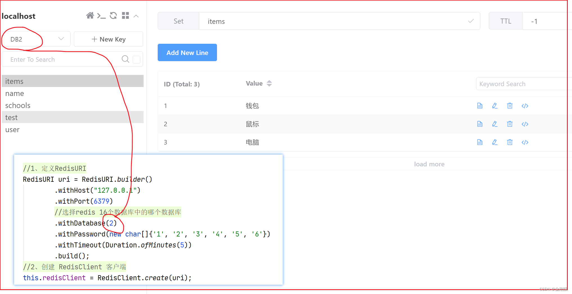
Task: Toggle the exact search checkbox
Action: click(136, 59)
